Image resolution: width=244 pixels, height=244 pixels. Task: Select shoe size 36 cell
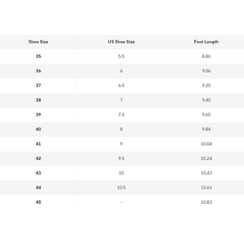tap(38, 71)
